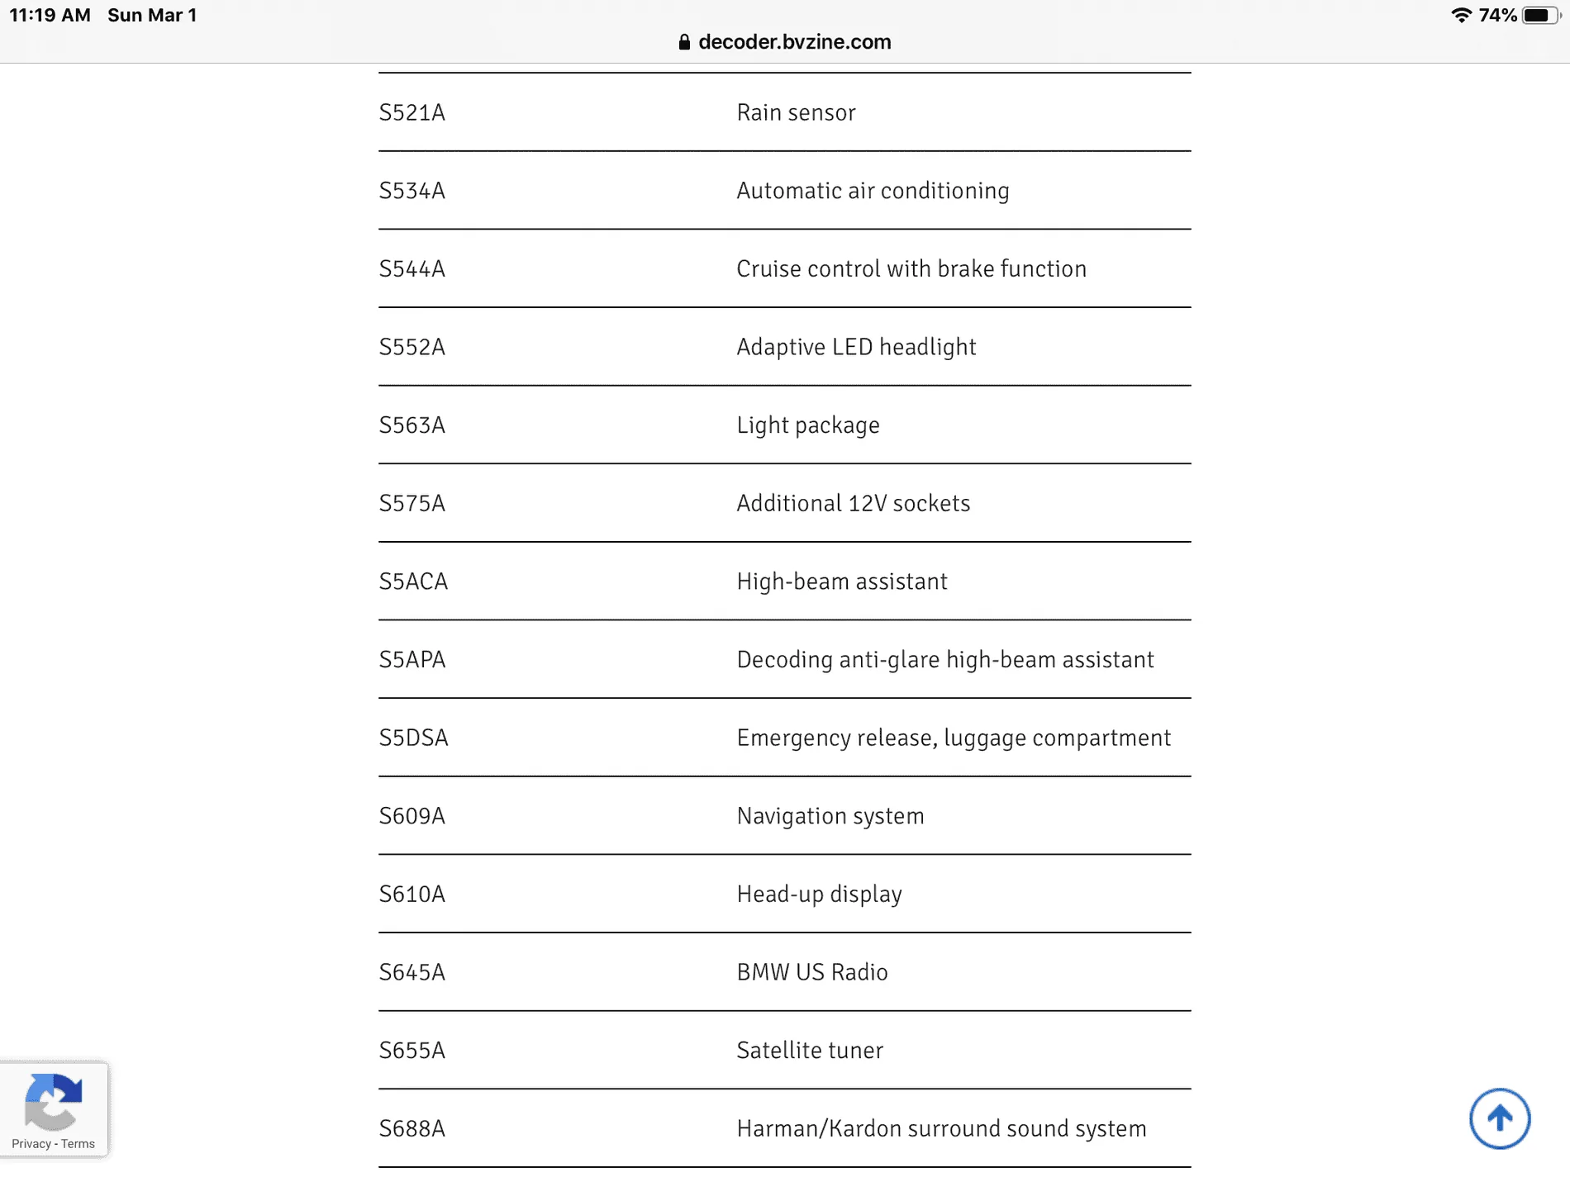
Task: Click the Cruise control with brake function text
Action: 911,268
